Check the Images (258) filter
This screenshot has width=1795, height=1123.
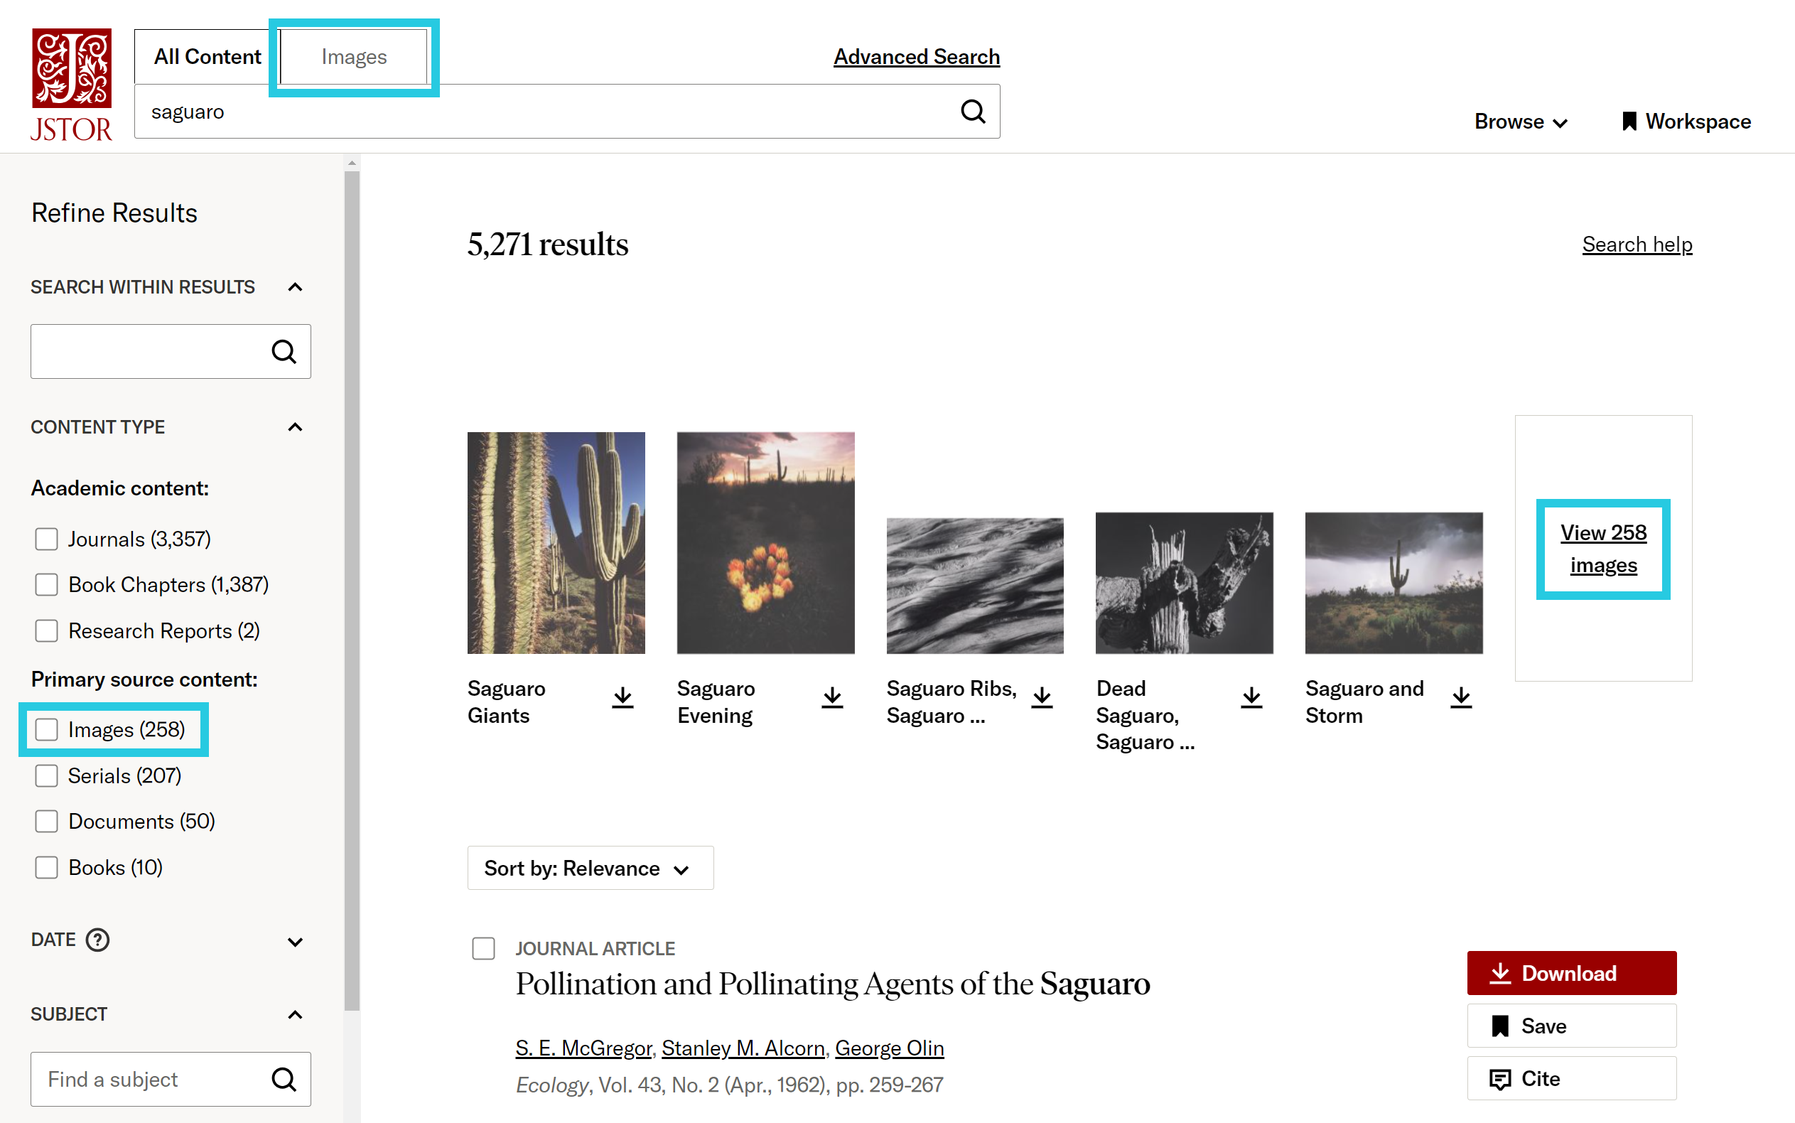pos(47,730)
